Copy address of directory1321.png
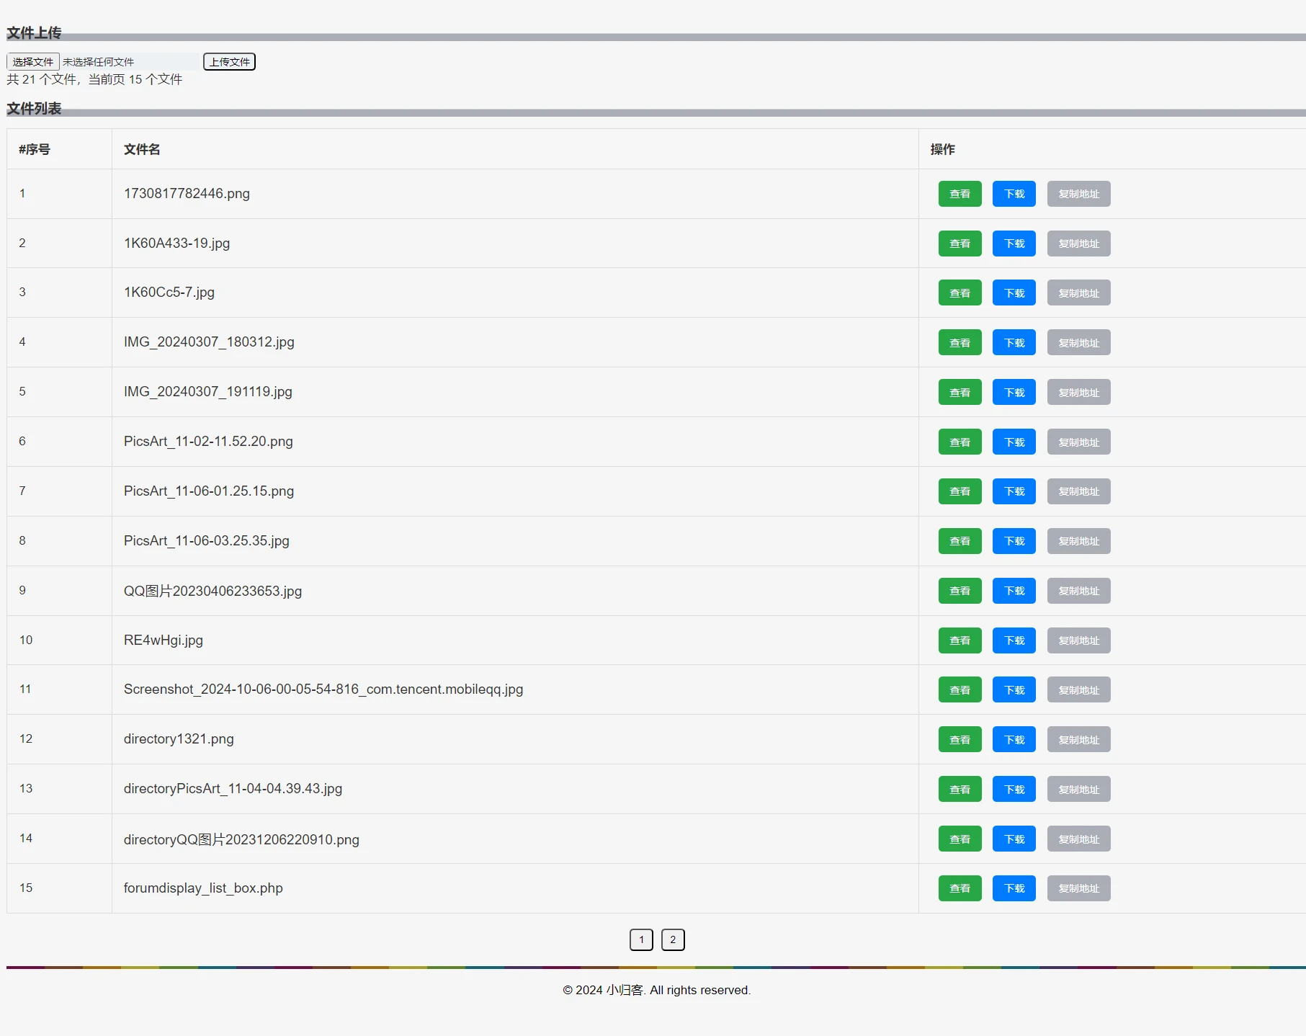This screenshot has height=1036, width=1306. pyautogui.click(x=1078, y=740)
